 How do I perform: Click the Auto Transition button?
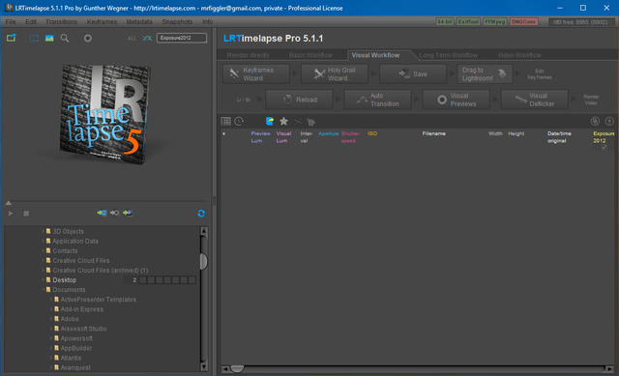point(378,100)
